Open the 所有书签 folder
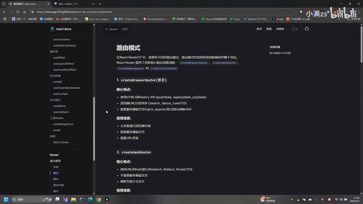The width and height of the screenshot is (363, 204). (354, 19)
